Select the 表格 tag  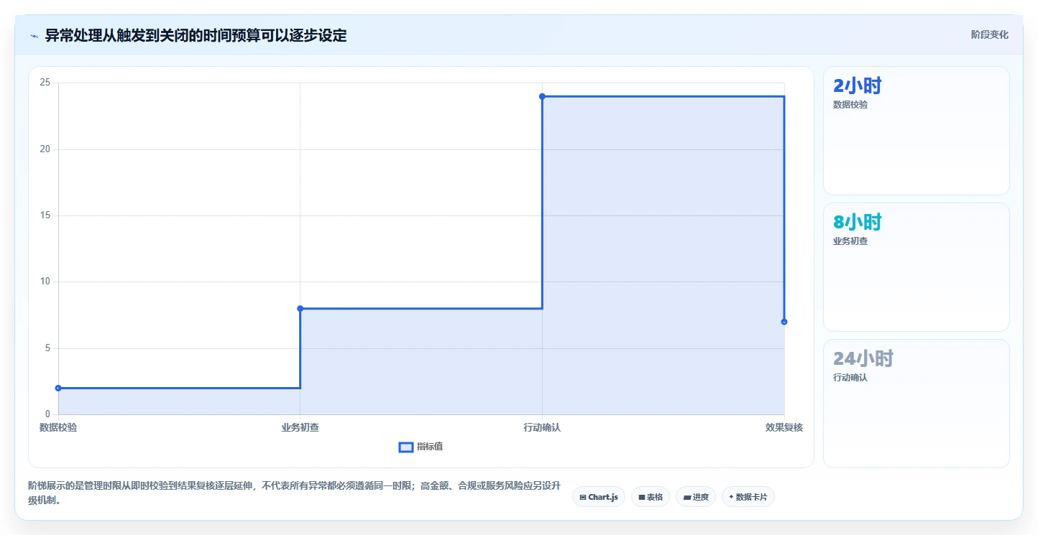point(651,497)
